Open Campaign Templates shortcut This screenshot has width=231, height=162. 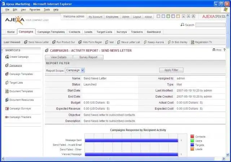19,74
